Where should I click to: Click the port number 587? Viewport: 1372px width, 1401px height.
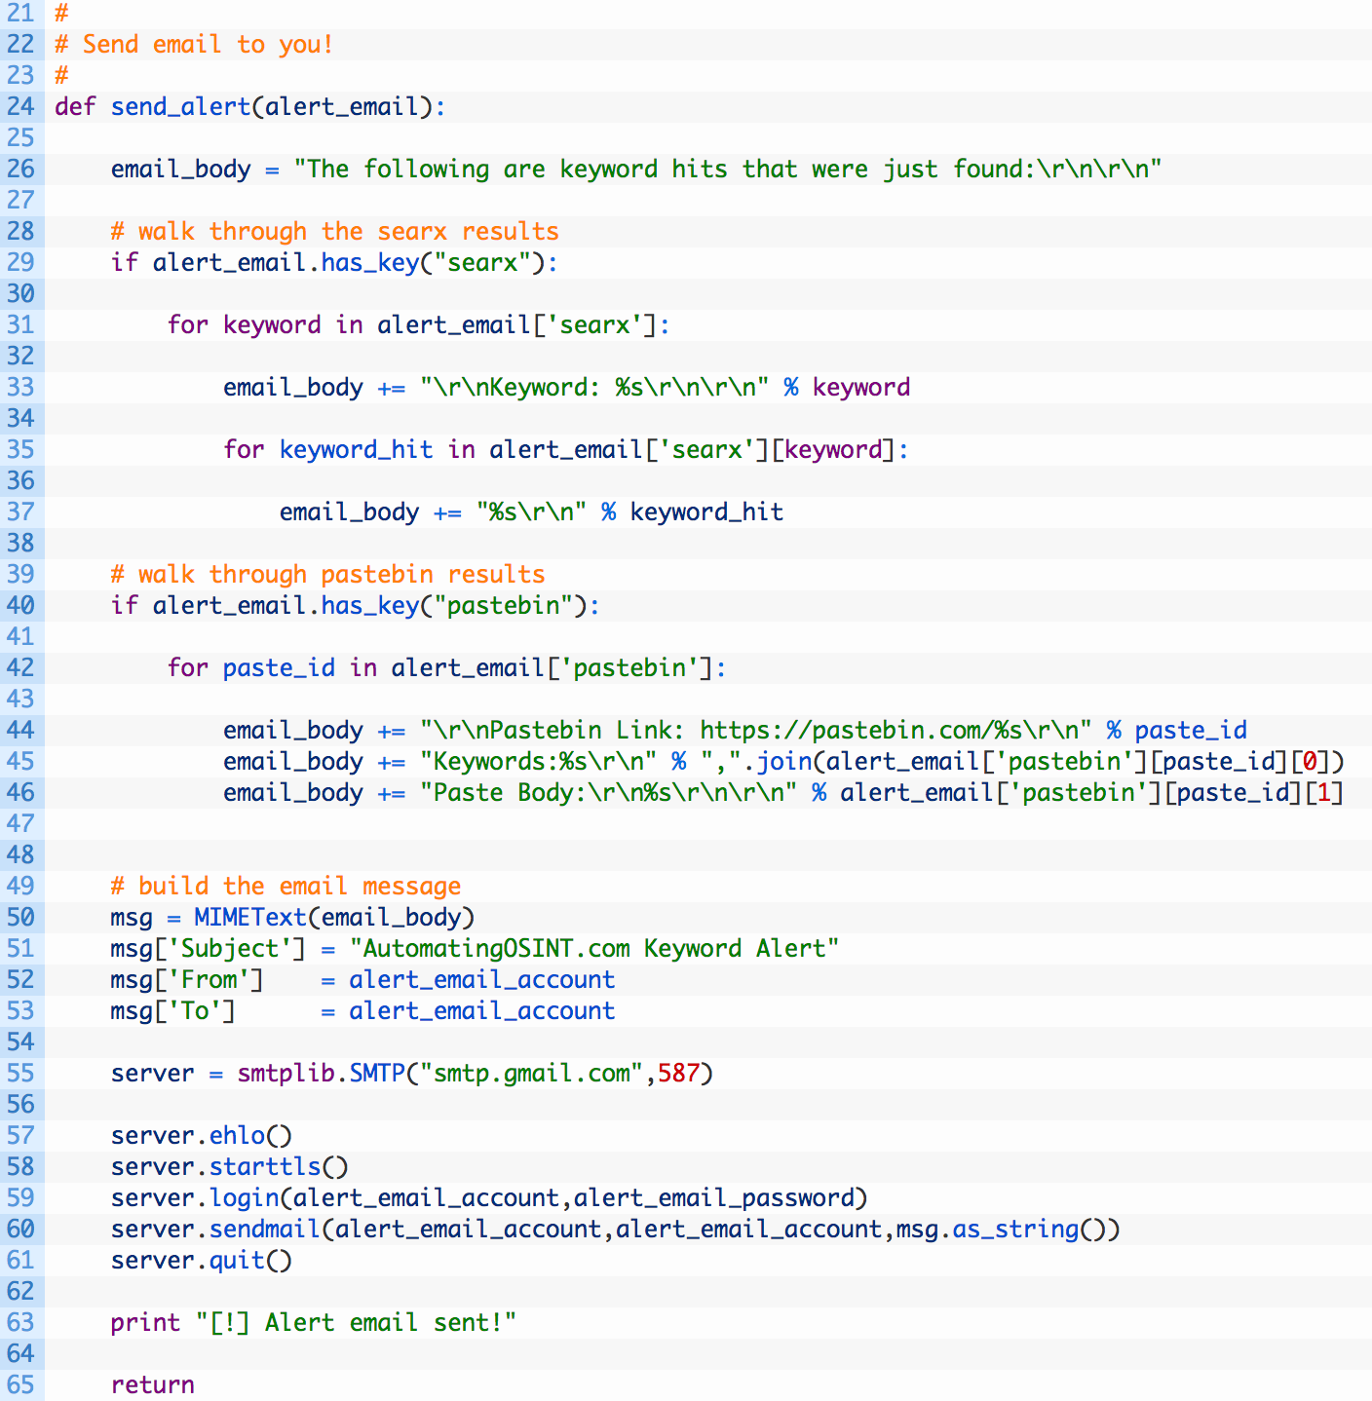[678, 1073]
